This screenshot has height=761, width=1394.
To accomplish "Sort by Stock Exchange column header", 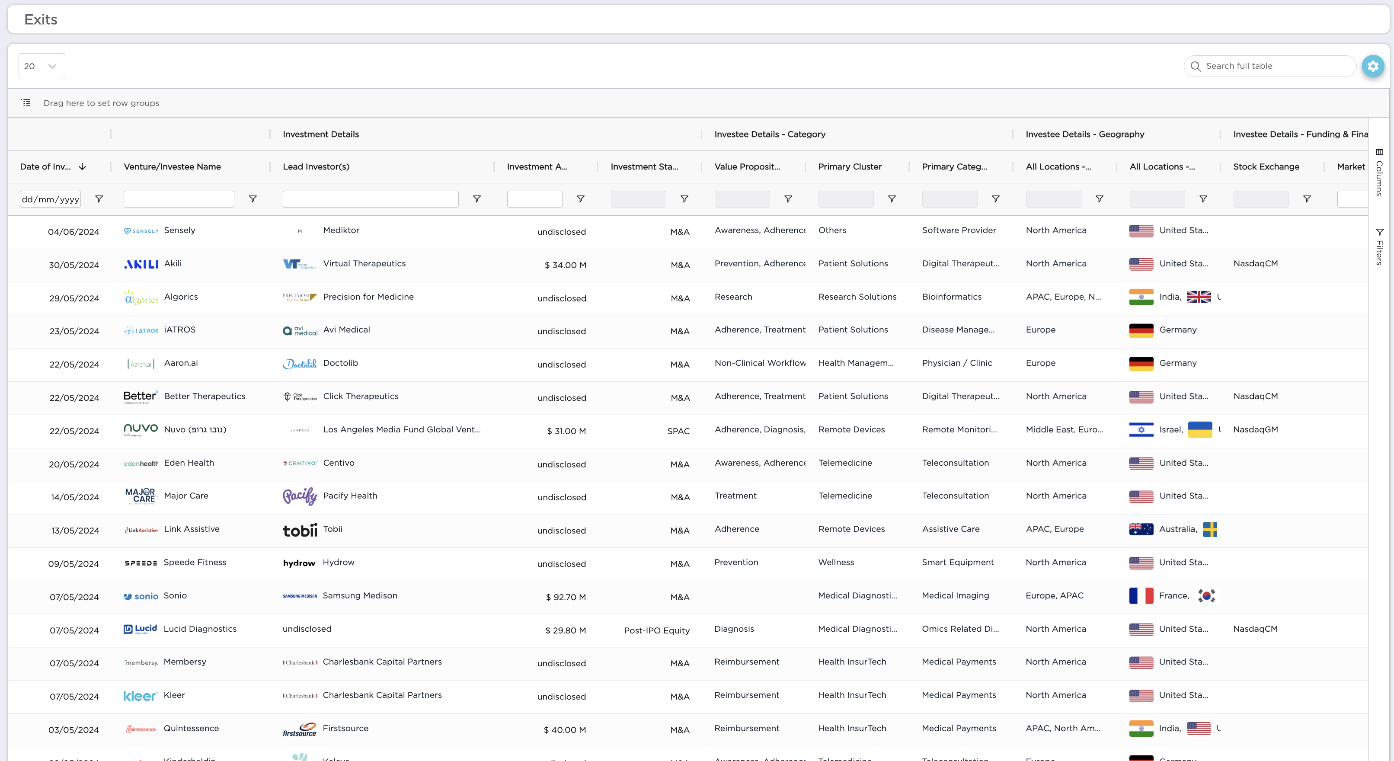I will tap(1266, 167).
